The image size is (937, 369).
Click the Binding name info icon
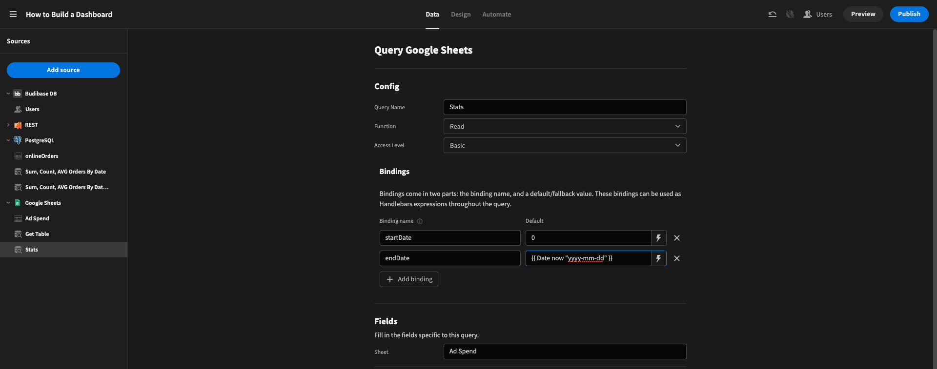[420, 221]
